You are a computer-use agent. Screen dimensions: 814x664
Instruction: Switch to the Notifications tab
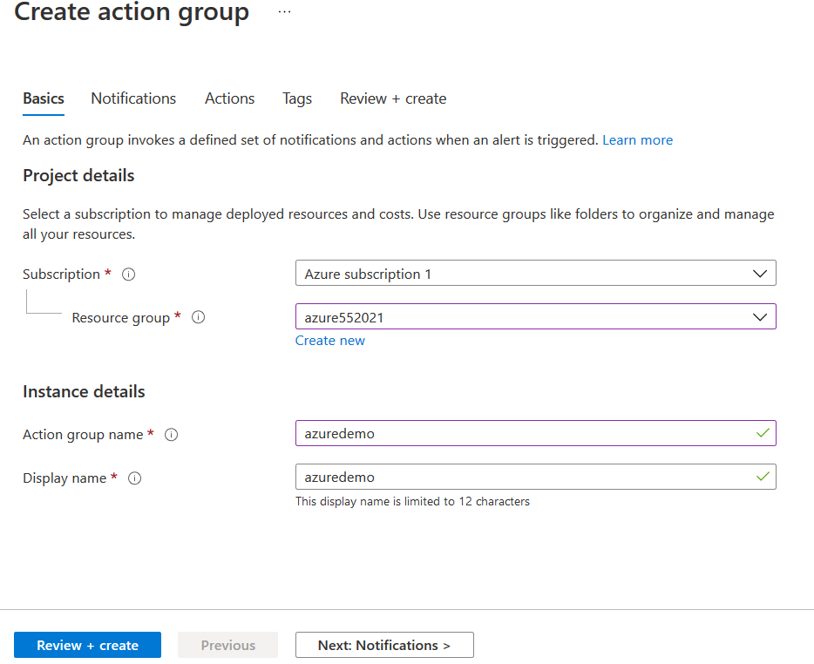tap(133, 98)
